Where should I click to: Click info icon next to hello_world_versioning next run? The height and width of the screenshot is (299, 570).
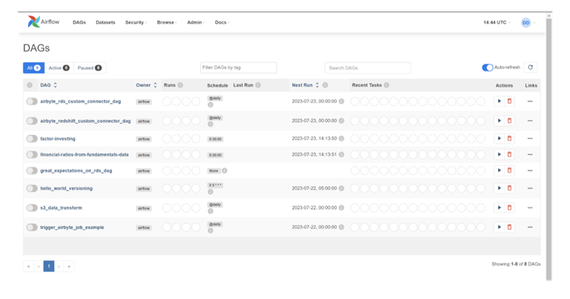(x=341, y=188)
